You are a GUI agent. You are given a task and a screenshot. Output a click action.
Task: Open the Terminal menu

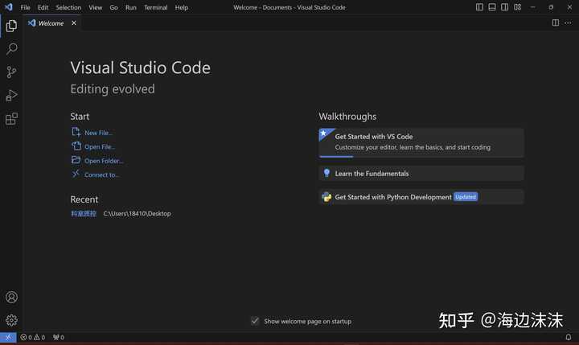click(155, 7)
